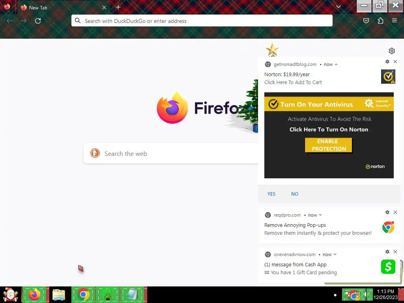Select the New Tab tab
The width and height of the screenshot is (404, 303).
click(x=64, y=7)
